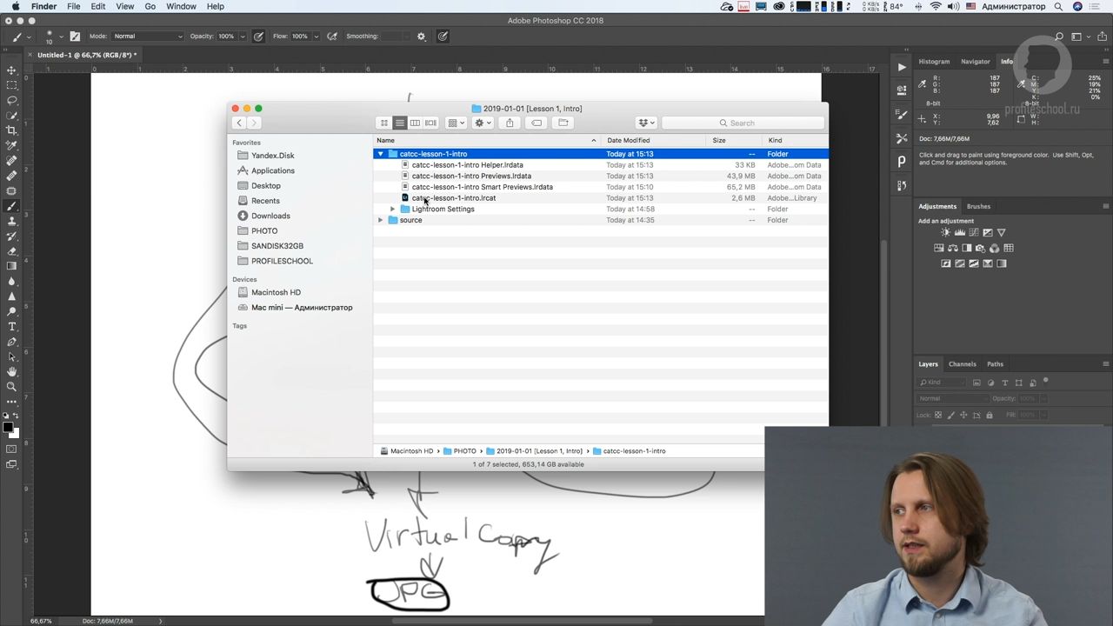Screen dimensions: 1113x626
Task: Click the Finder Search field
Action: tap(743, 123)
